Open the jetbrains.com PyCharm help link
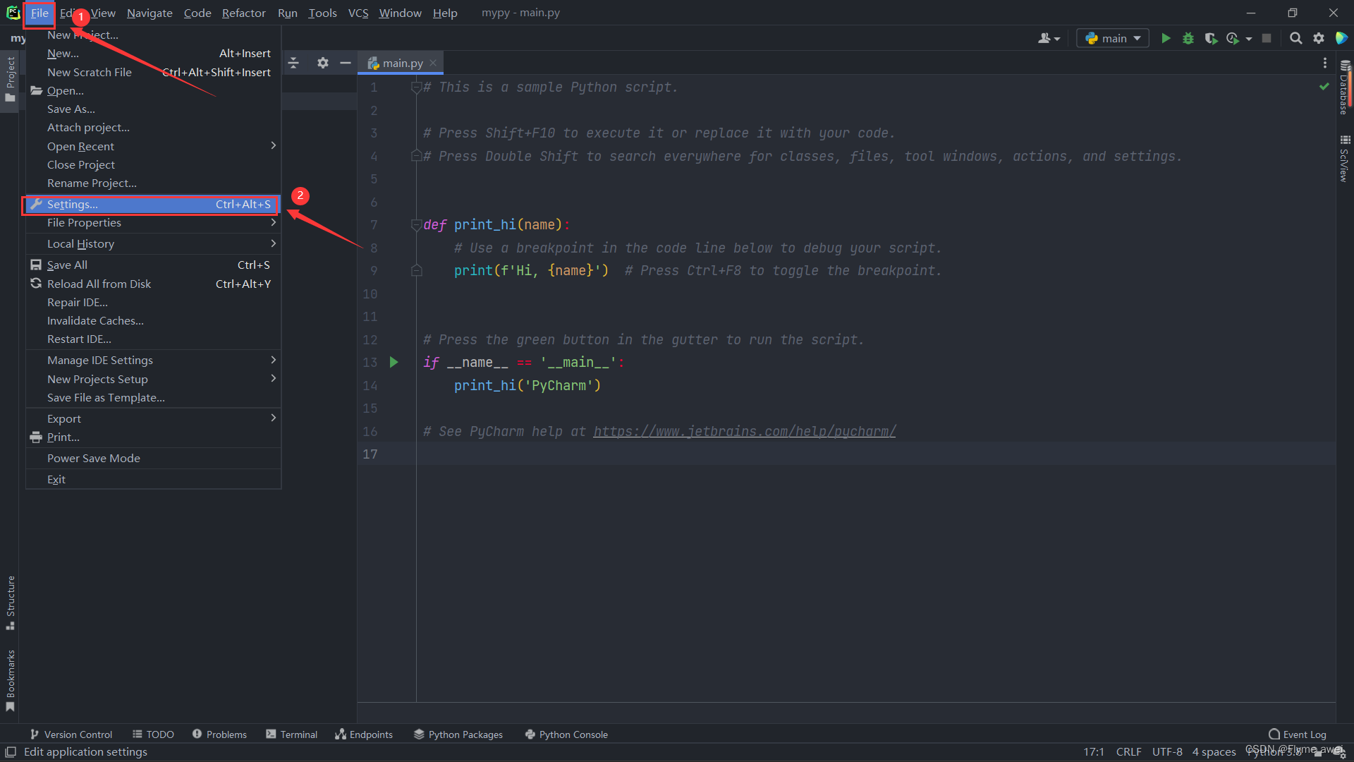Viewport: 1354px width, 762px height. click(x=744, y=431)
